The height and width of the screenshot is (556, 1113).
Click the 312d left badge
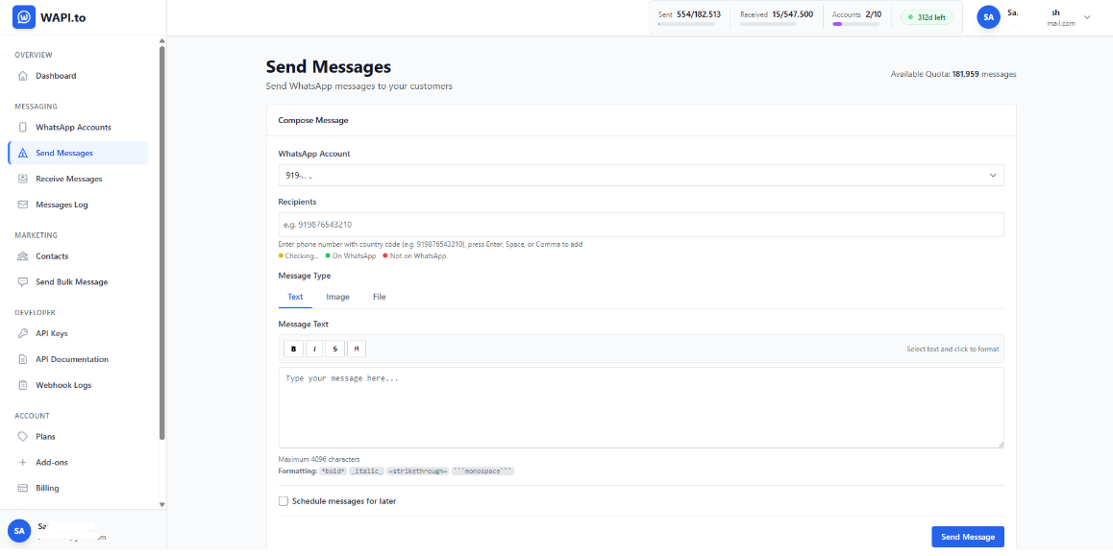pyautogui.click(x=927, y=17)
